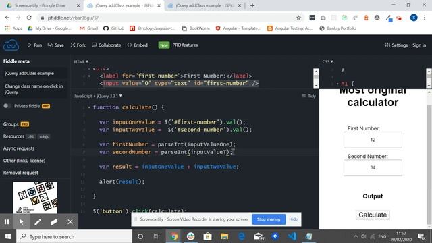Open My Drive bookmark
The width and height of the screenshot is (432, 243).
pos(49,28)
